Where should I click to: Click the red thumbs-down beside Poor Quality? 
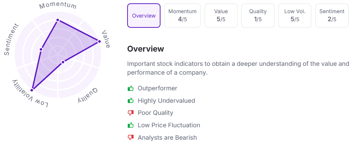(130, 113)
